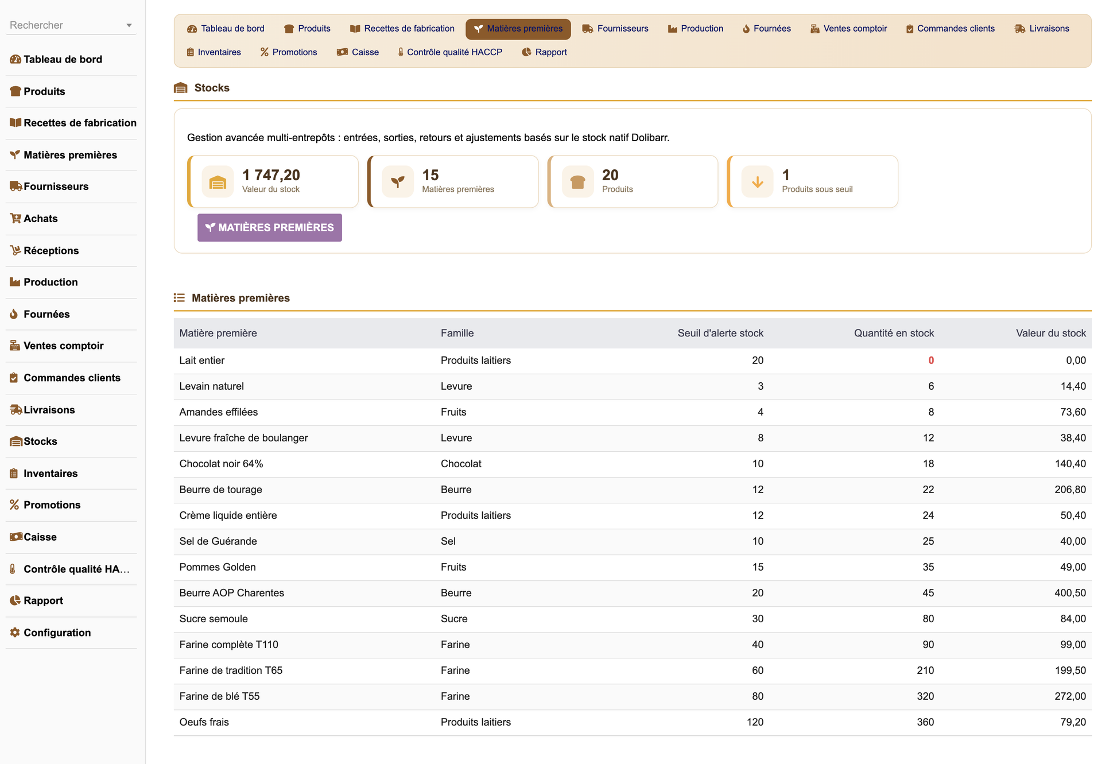Click the Recettes de fabrication book icon in sidebar
The image size is (1117, 764).
[15, 123]
